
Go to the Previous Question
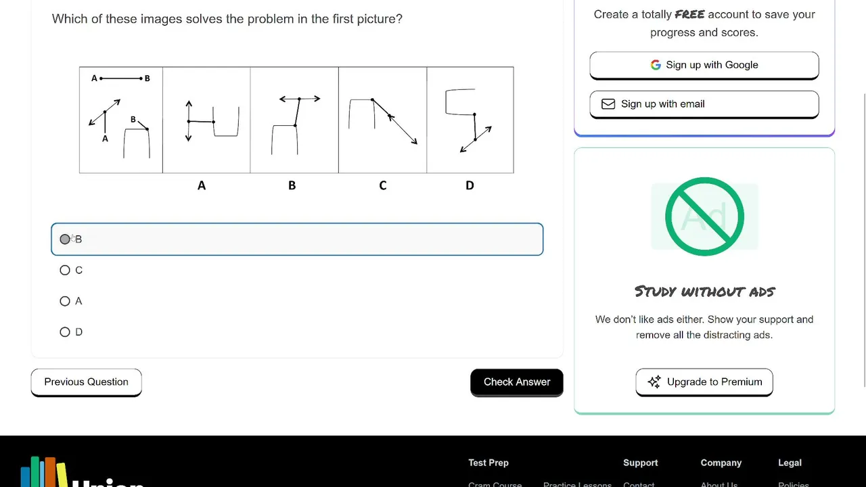(x=86, y=382)
